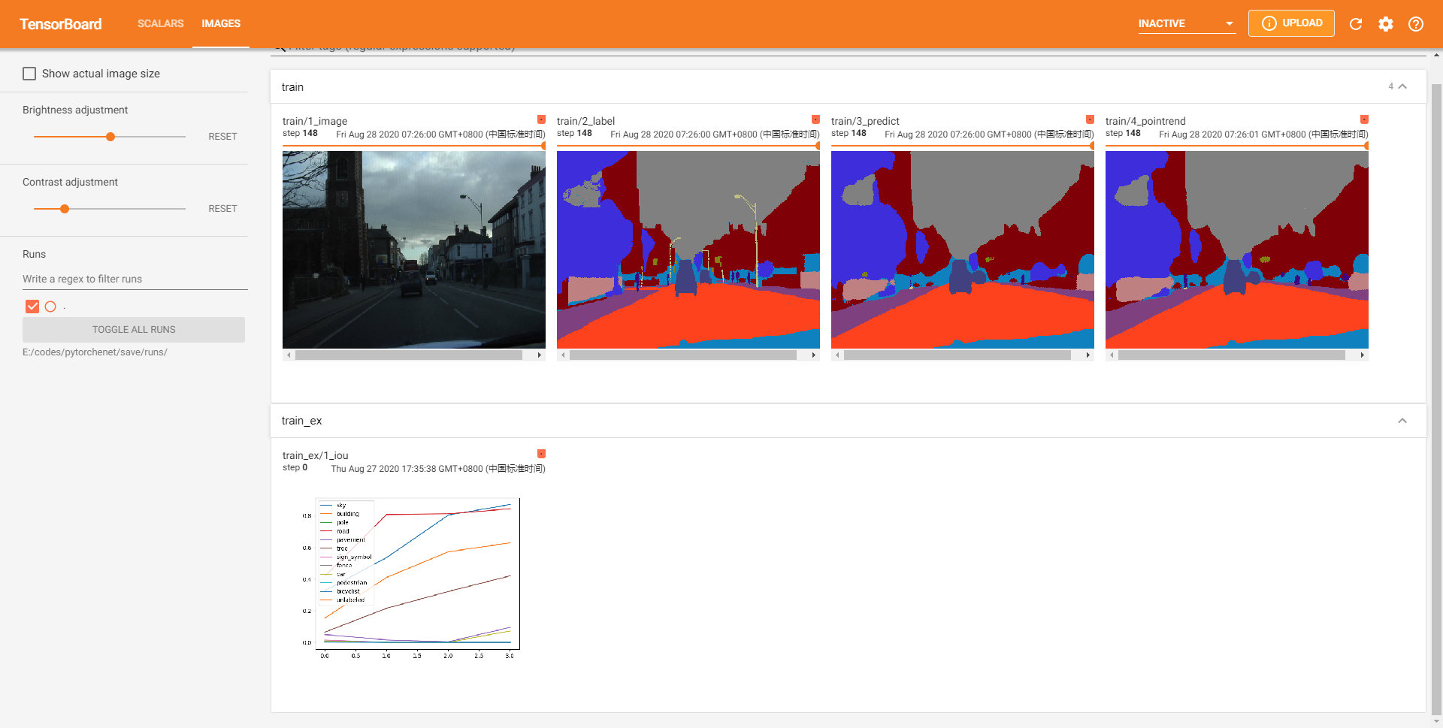The width and height of the screenshot is (1443, 728).
Task: Collapse the train section
Action: pyautogui.click(x=1402, y=86)
